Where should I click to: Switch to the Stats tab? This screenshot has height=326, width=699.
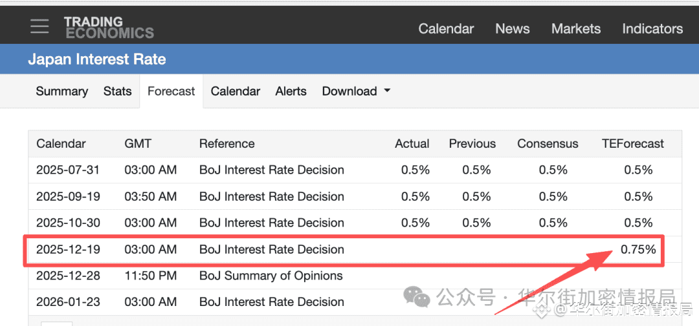click(x=117, y=91)
